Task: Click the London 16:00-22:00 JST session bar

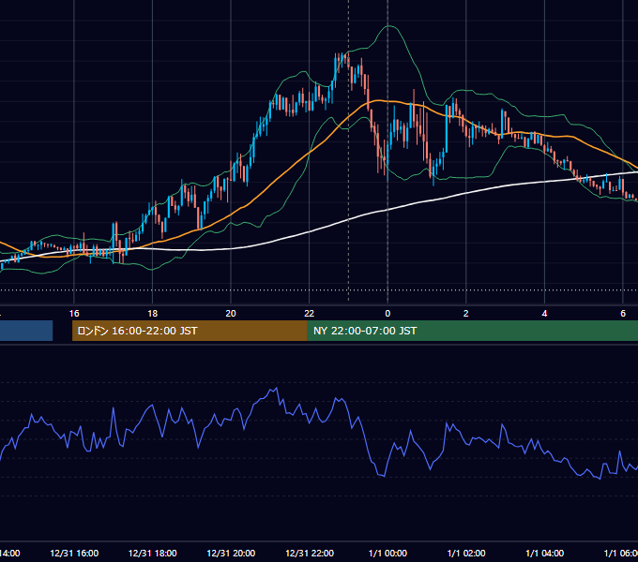Action: [x=190, y=331]
